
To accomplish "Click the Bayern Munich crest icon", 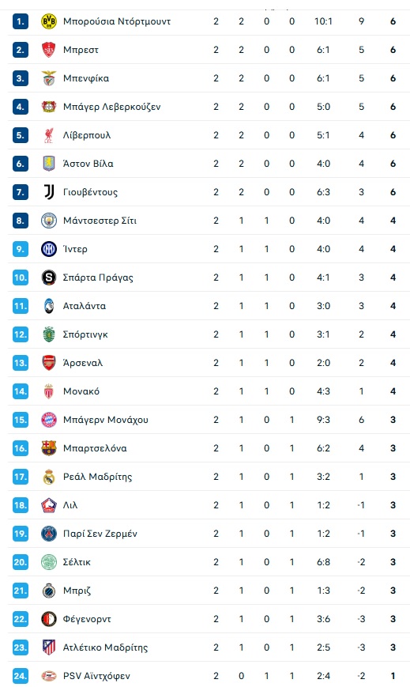I will point(49,420).
